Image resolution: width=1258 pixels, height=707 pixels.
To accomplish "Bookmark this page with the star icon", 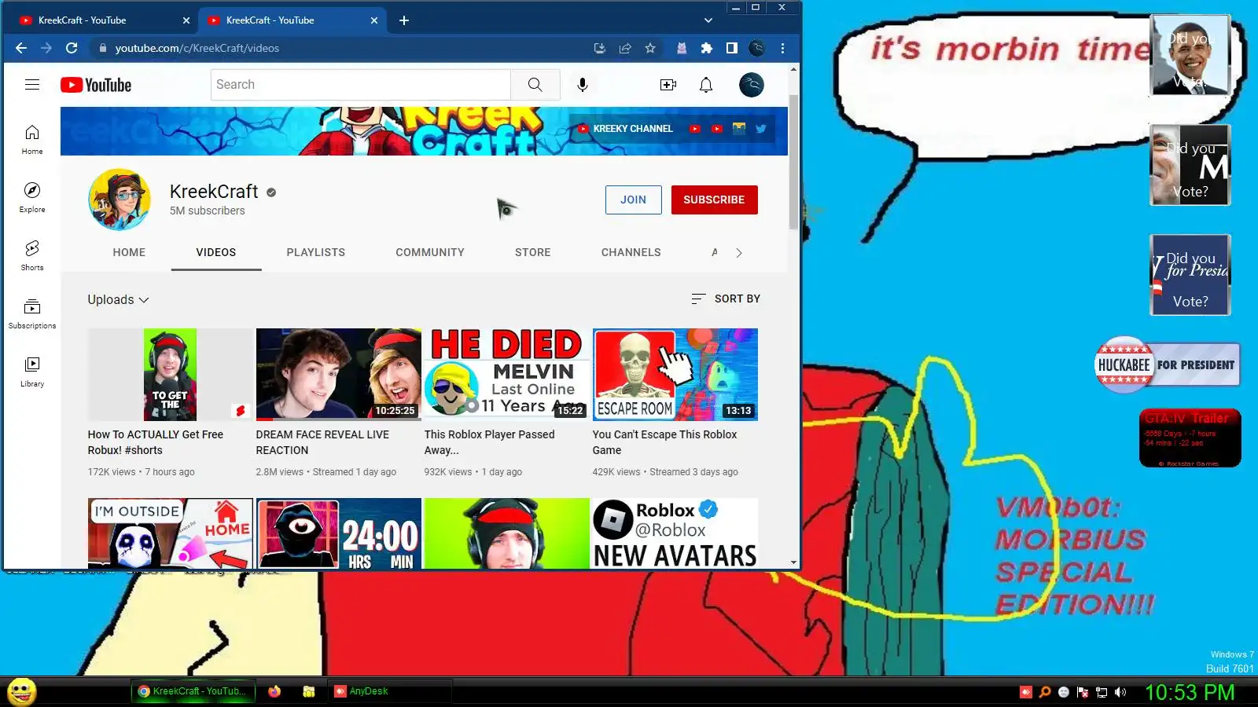I will (x=650, y=48).
